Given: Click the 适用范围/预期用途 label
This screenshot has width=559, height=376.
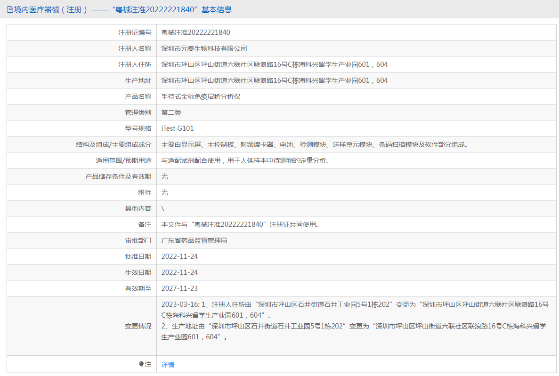Looking at the screenshot, I should coord(123,161).
